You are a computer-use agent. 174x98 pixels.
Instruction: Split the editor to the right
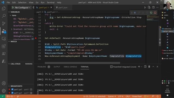(153, 7)
